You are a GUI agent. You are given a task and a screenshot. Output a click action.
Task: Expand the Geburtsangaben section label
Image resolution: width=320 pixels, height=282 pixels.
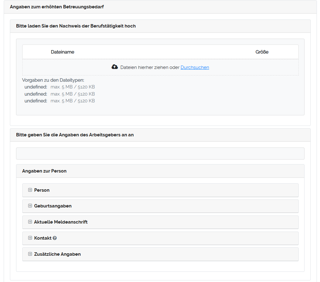click(53, 206)
